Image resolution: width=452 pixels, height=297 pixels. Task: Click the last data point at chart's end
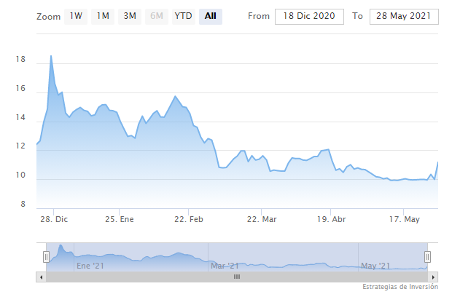click(x=437, y=162)
